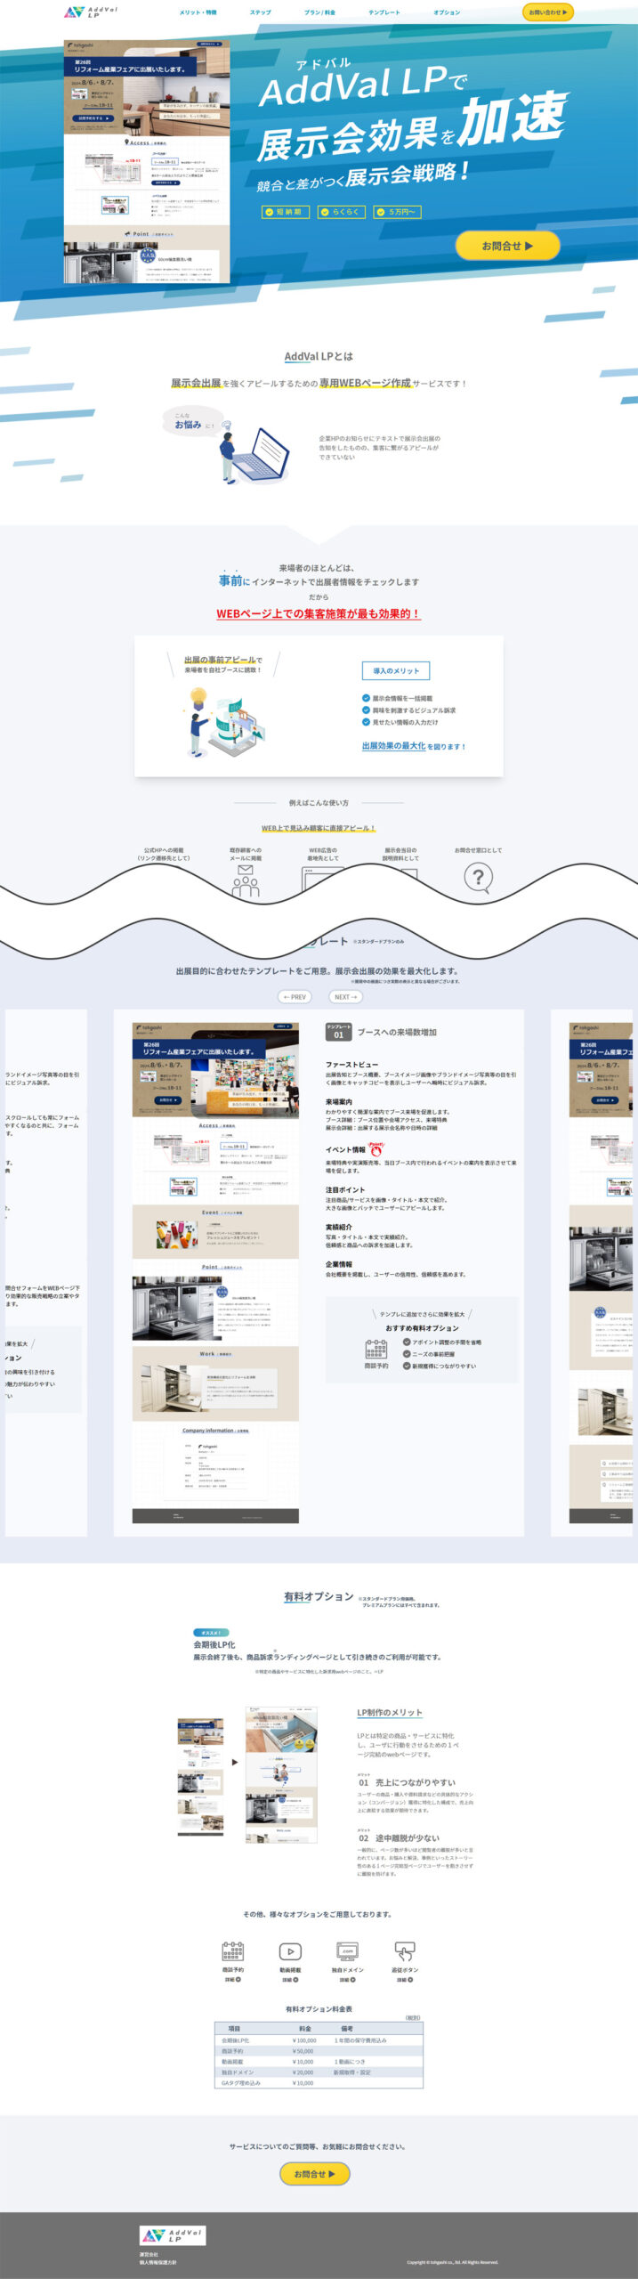
Task: Click the 公式HPへの掲載 usage label
Action: tap(163, 855)
